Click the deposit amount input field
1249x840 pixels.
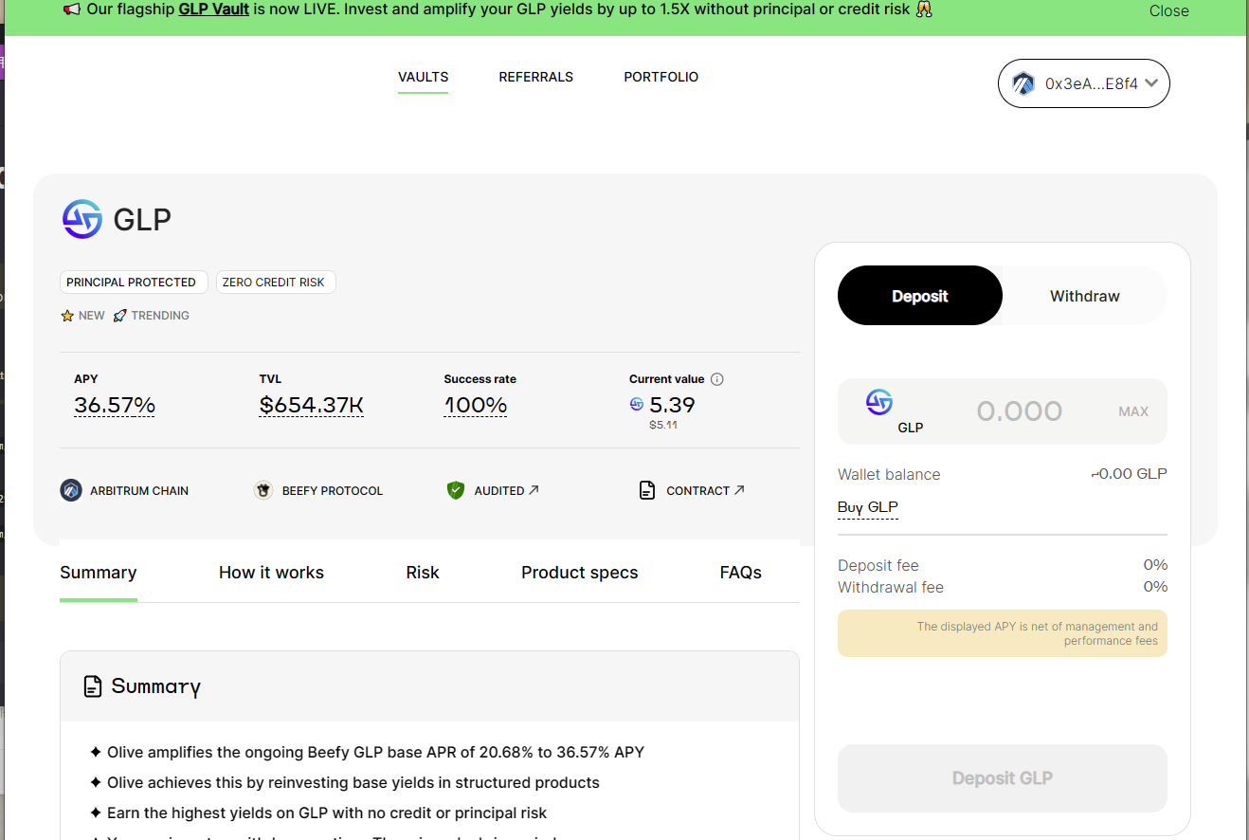point(1020,411)
